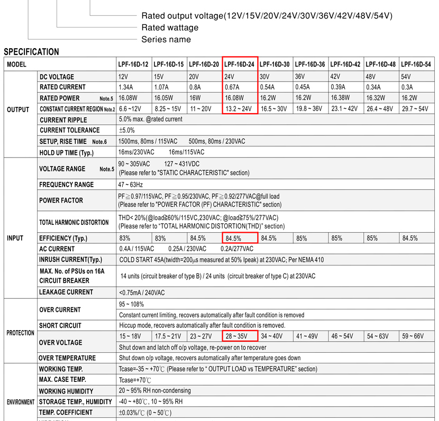Image resolution: width=439 pixels, height=421 pixels.
Task: Click over voltage value 59 ~ 66V
Action: (x=413, y=336)
